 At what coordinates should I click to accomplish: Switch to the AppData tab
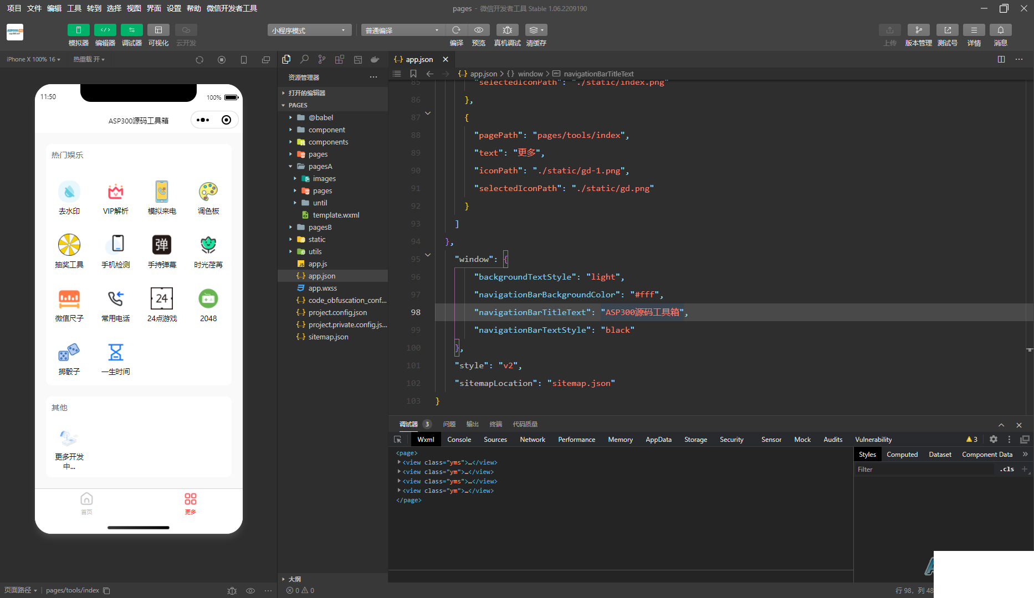pos(658,440)
